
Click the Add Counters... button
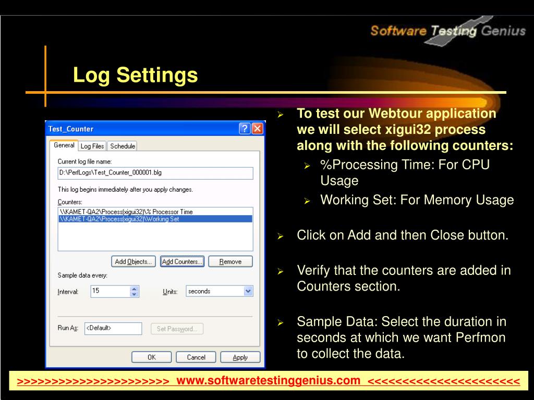pyautogui.click(x=182, y=261)
